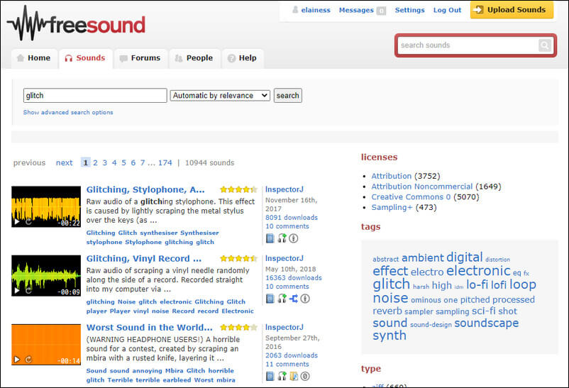Click the magnifier in header search box
The width and height of the screenshot is (569, 388).
click(x=545, y=45)
